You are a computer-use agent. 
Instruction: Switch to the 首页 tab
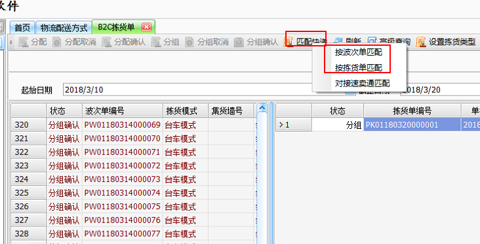23,27
